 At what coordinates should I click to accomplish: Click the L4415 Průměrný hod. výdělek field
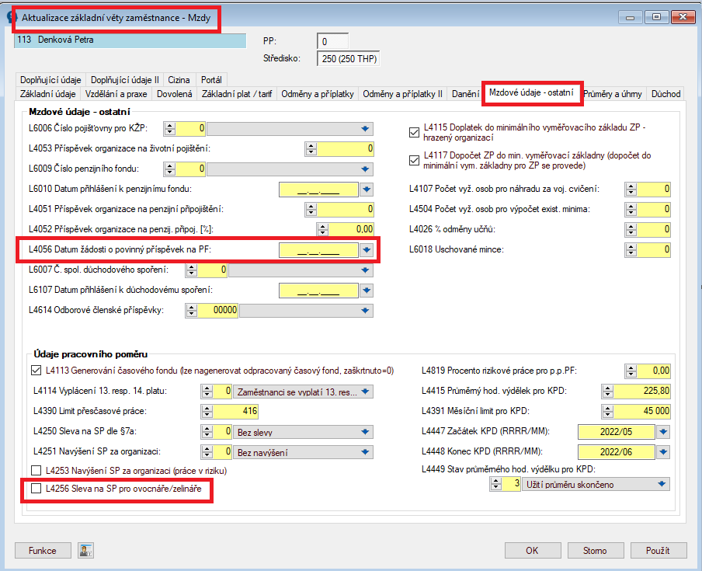pyautogui.click(x=641, y=391)
